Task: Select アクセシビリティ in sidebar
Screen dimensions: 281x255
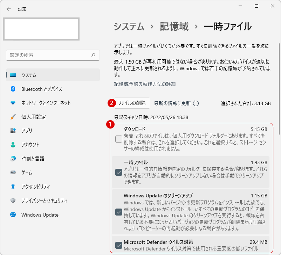Action: click(x=53, y=187)
